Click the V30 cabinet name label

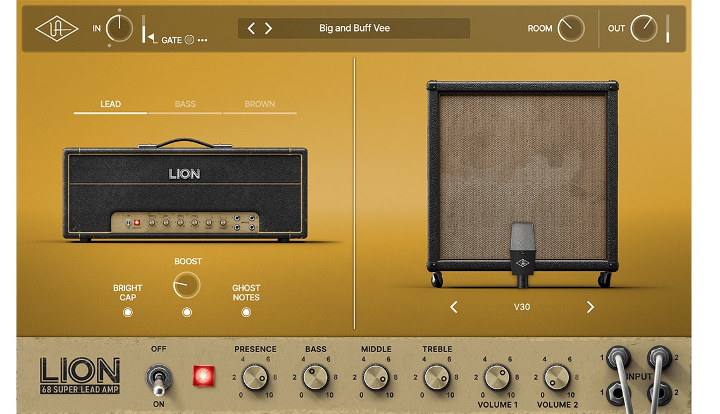(x=522, y=307)
